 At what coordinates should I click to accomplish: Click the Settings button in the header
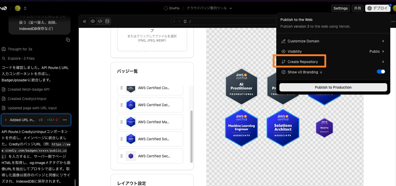pyautogui.click(x=340, y=8)
